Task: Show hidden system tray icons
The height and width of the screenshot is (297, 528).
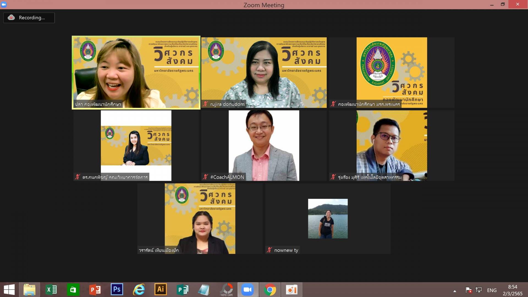Action: coord(455,291)
